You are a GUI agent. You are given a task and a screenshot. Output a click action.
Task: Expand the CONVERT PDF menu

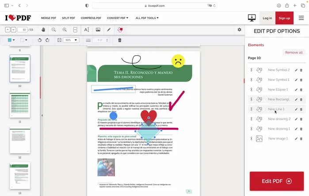(118, 18)
